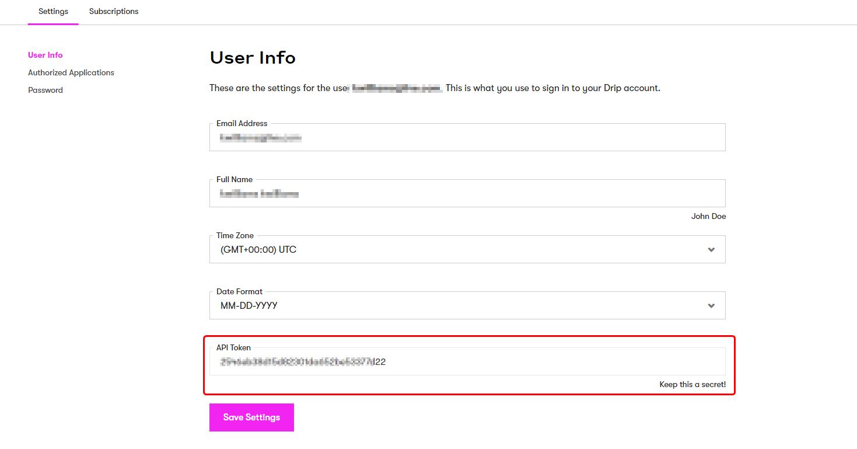Switch to the Settings tab

coord(53,12)
